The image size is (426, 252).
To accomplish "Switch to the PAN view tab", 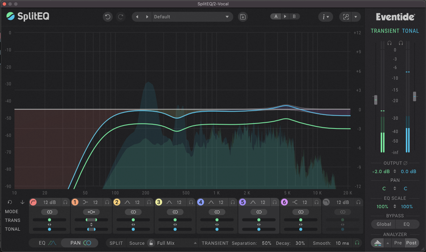I will [80, 243].
